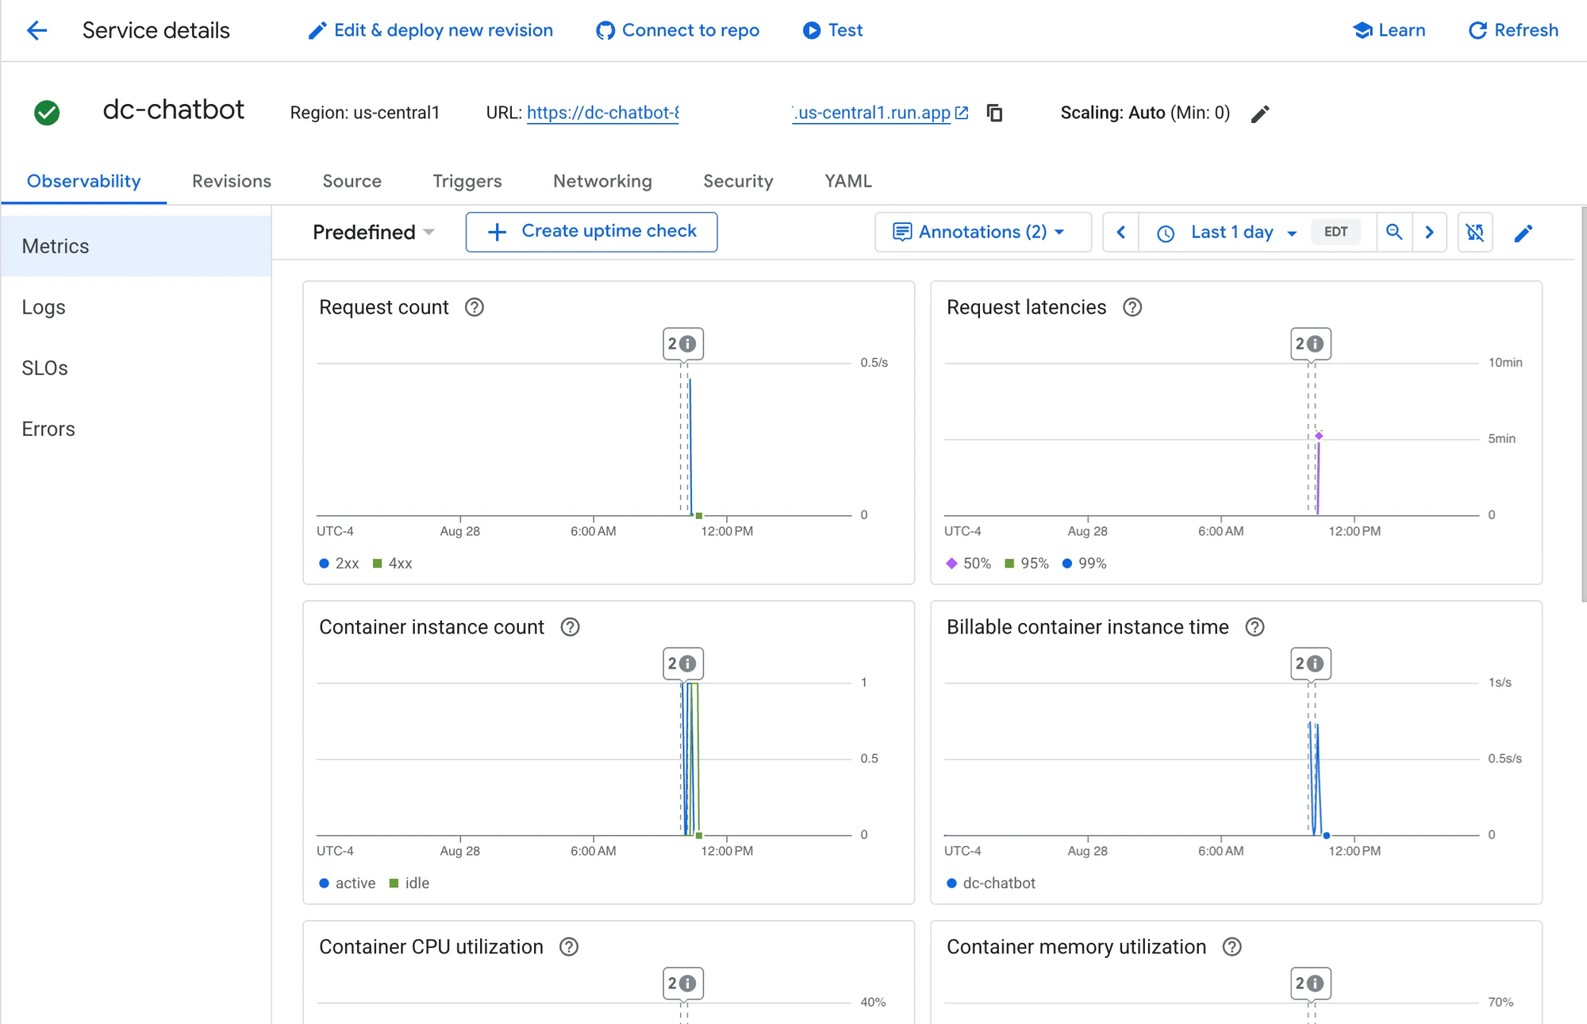1587x1024 pixels.
Task: Expand the Predefined dashboard dropdown
Action: click(x=373, y=232)
